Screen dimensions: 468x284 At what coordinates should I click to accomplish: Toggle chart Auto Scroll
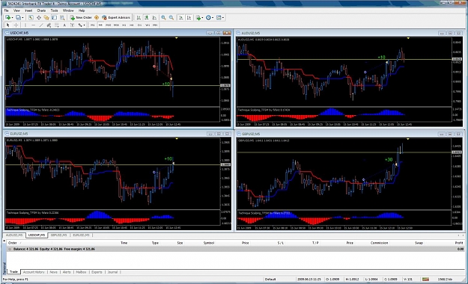[x=181, y=18]
